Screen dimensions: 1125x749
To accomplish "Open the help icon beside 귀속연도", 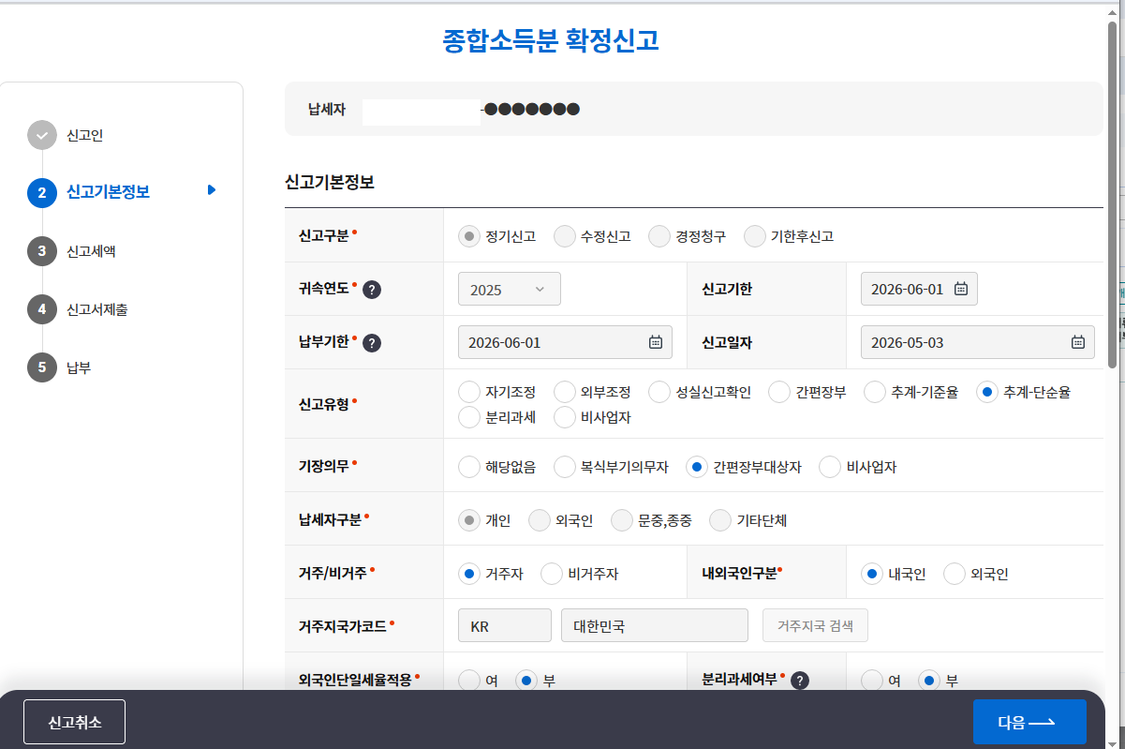I will click(x=371, y=290).
